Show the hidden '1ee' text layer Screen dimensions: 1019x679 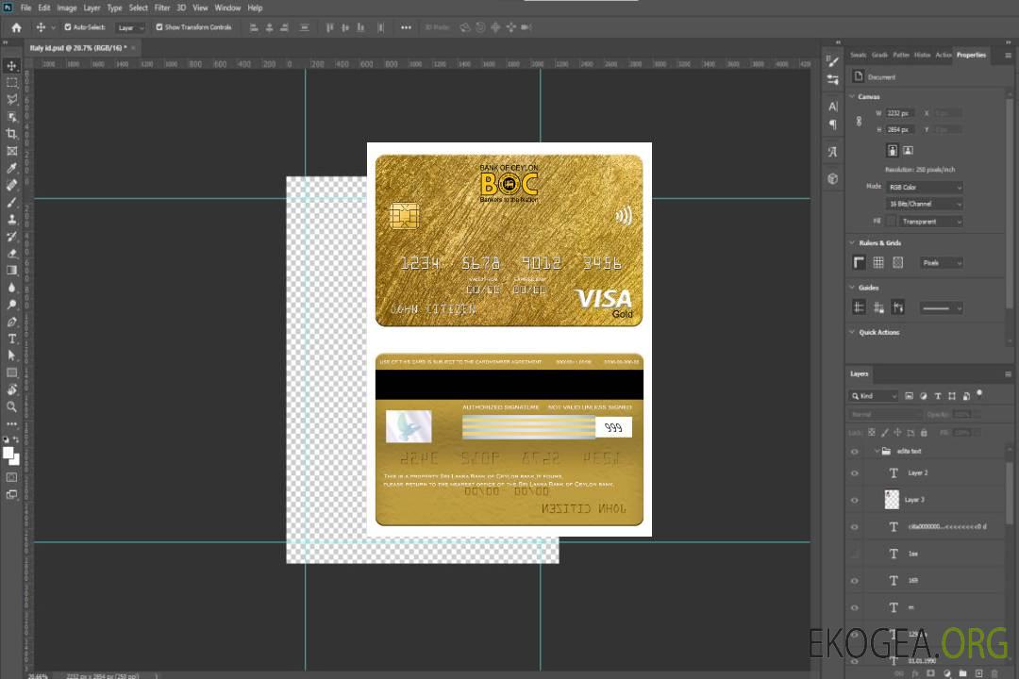coord(855,555)
